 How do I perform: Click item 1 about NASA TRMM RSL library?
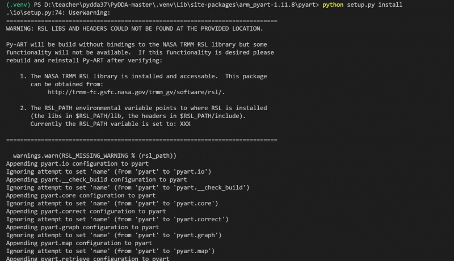coord(148,76)
